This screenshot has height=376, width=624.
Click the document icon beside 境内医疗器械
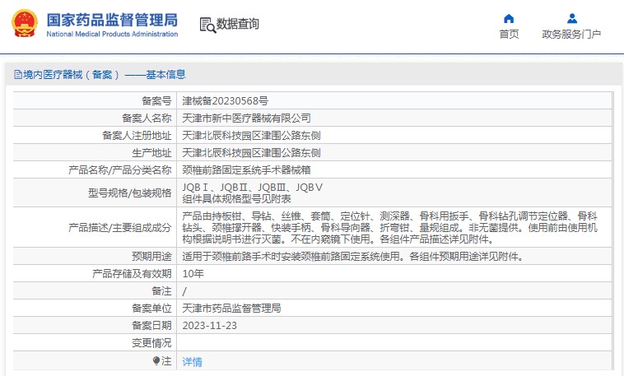[x=18, y=74]
